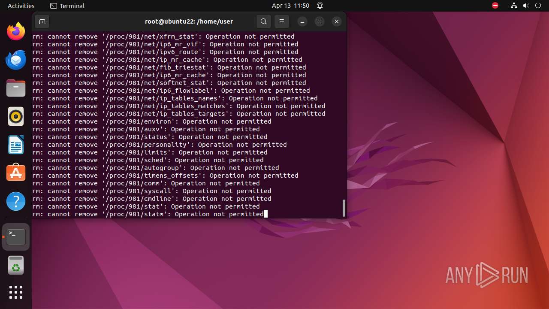Click the line containing '/proc/981/syscall'
This screenshot has height=309, width=549.
point(152,191)
